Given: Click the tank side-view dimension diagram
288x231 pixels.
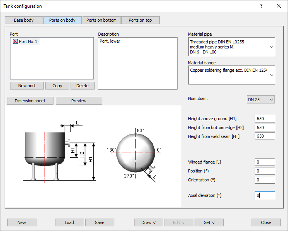Looking at the screenshot, I should click(60, 152).
